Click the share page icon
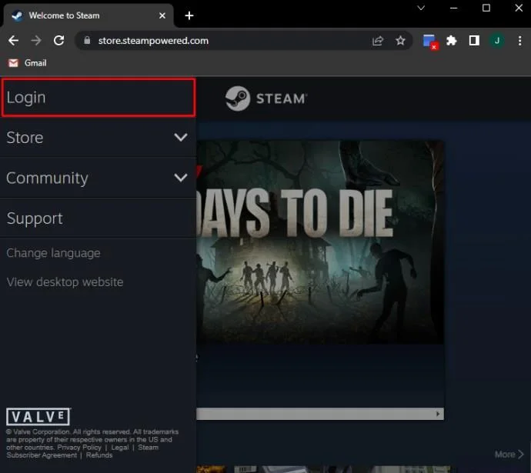The width and height of the screenshot is (531, 473). click(378, 41)
